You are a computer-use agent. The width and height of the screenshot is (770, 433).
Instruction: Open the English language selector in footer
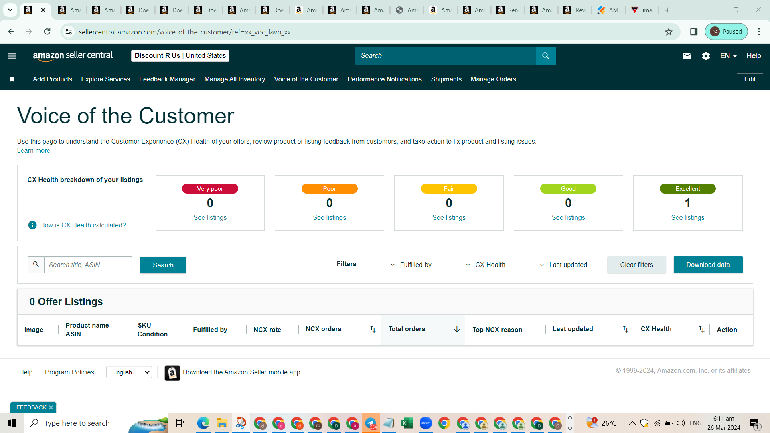(x=129, y=372)
